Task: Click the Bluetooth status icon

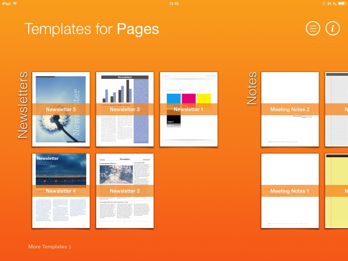Action: coord(323,3)
